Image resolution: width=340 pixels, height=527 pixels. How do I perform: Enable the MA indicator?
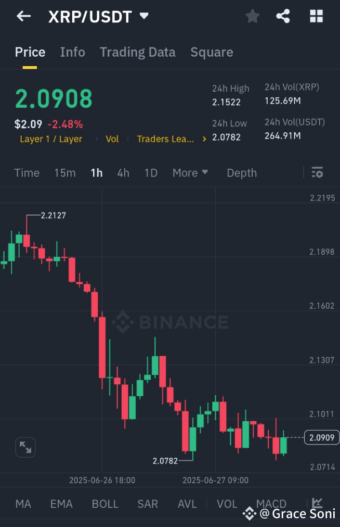(x=23, y=504)
